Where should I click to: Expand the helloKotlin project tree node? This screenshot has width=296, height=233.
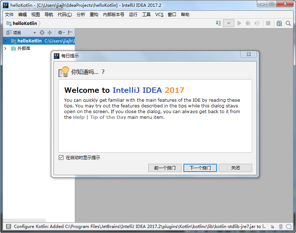[5, 41]
